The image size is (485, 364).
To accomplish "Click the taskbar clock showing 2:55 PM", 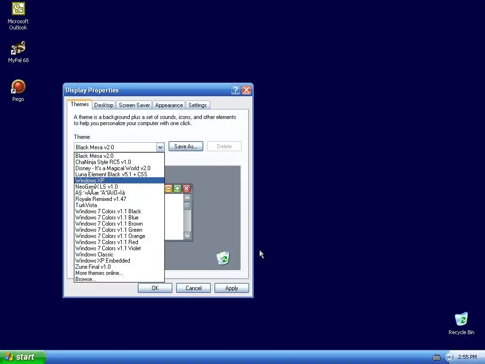I will coord(467,357).
